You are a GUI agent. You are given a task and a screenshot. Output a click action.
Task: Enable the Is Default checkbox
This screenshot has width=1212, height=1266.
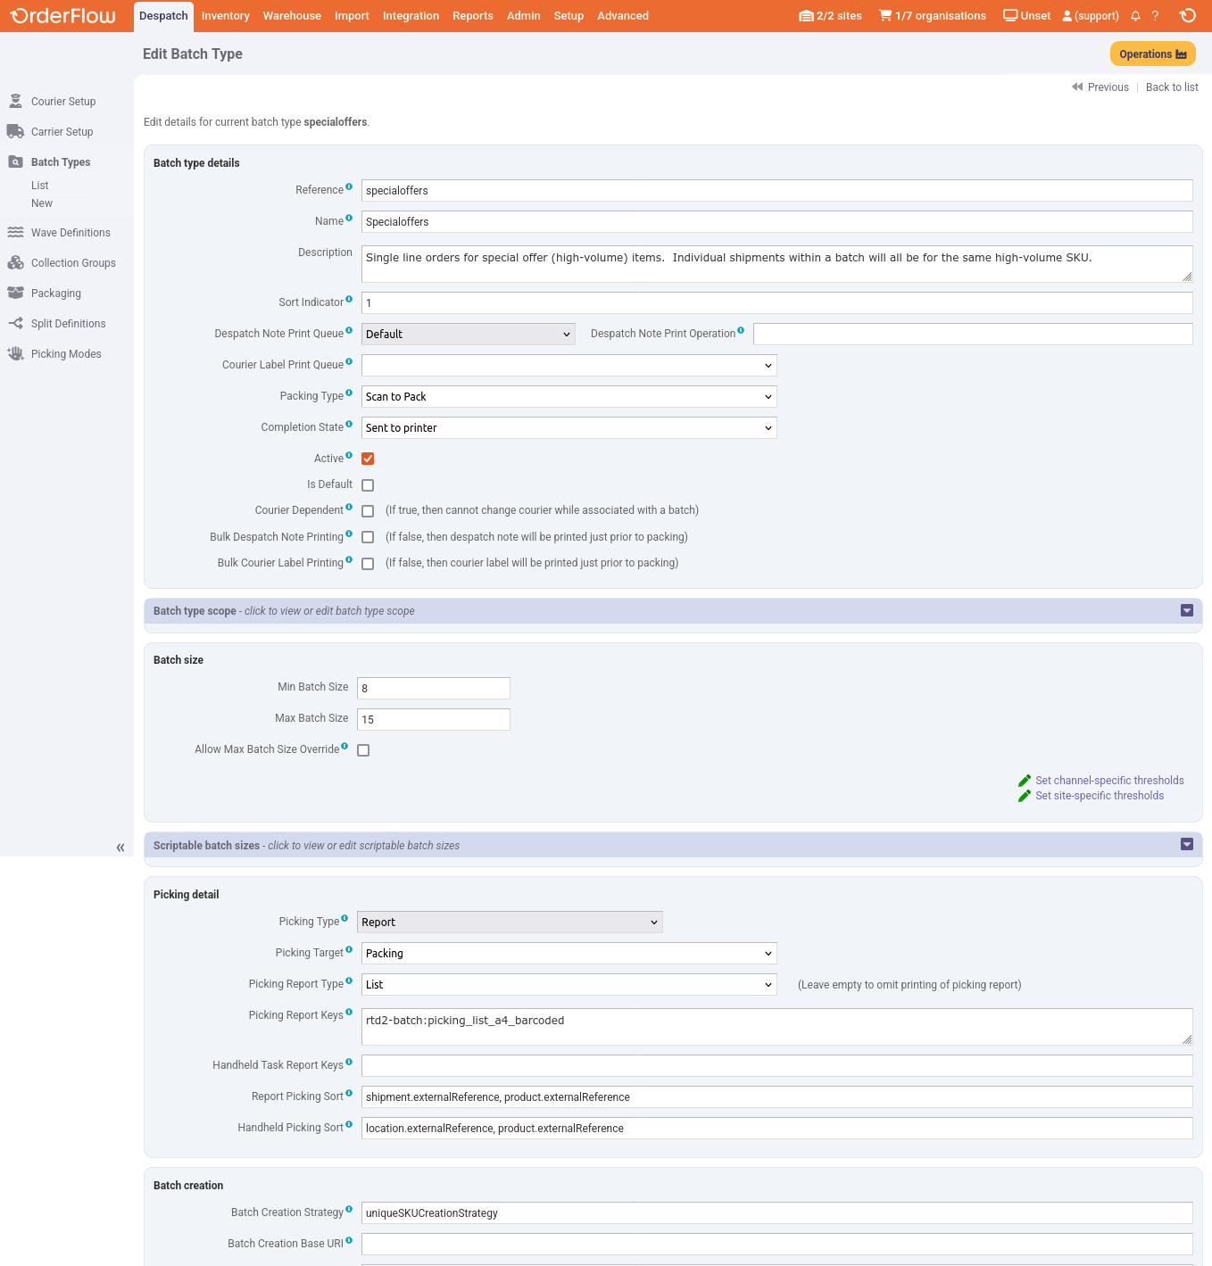[368, 485]
